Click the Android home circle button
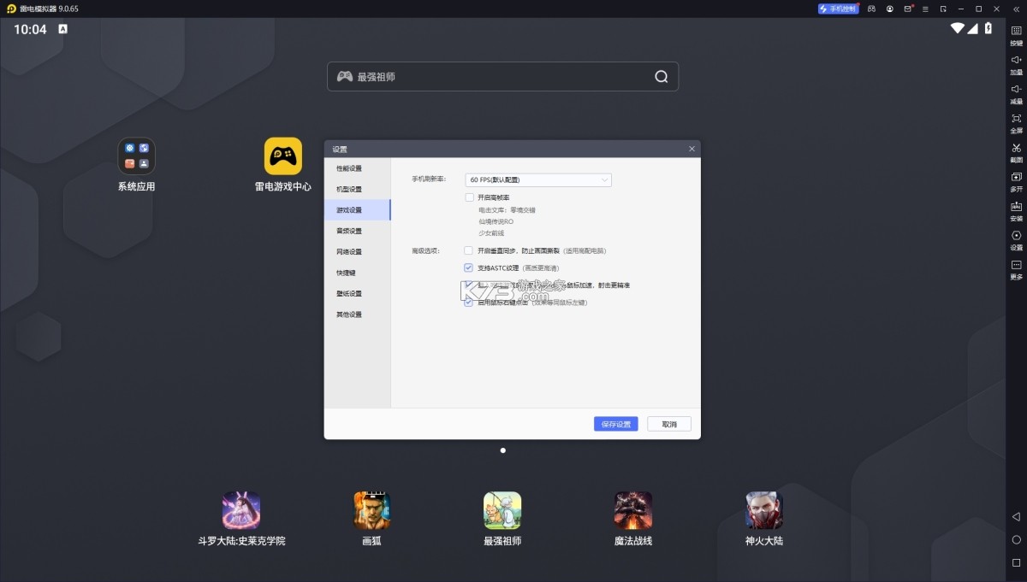The width and height of the screenshot is (1027, 582). [x=1016, y=539]
